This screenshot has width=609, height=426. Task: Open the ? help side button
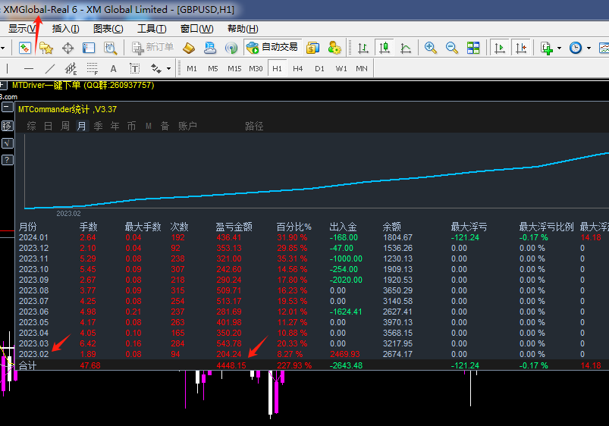[x=8, y=160]
